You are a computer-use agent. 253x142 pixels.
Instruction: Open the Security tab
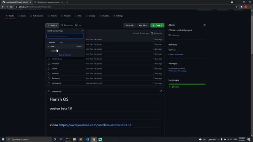pyautogui.click(x=91, y=16)
